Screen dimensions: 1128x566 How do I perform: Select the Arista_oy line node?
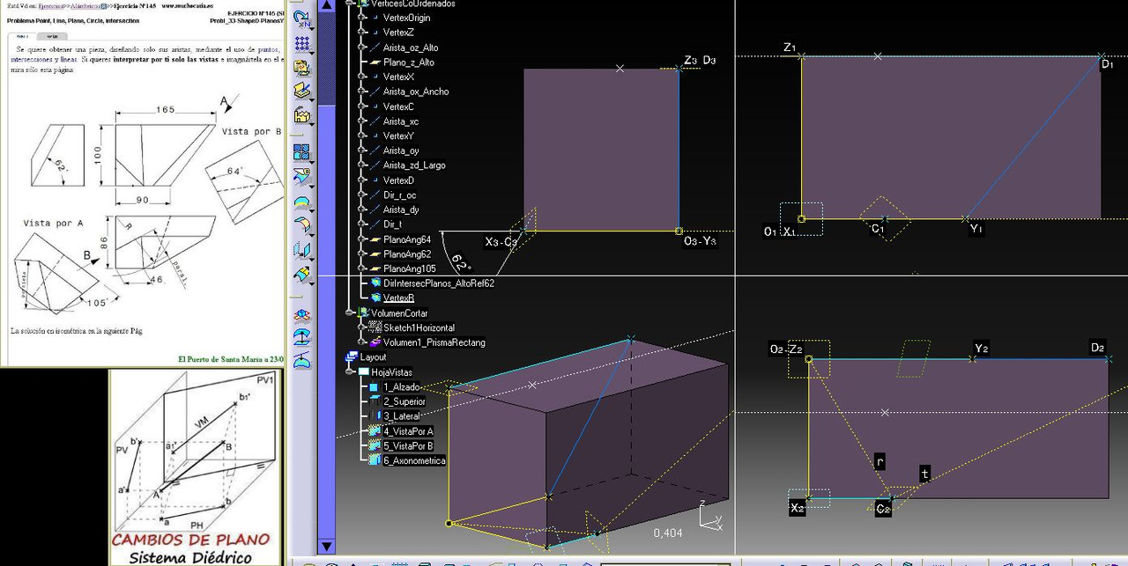click(401, 151)
